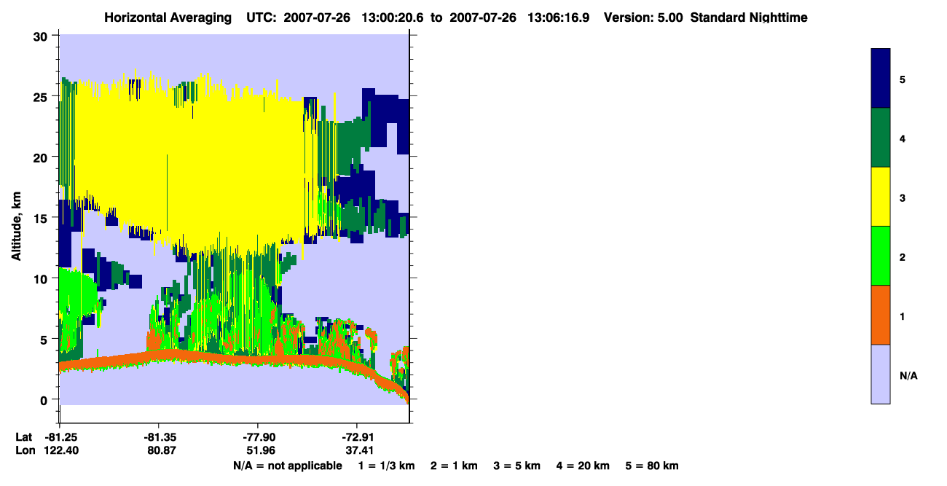Click latitude value -77.90
This screenshot has height=486, width=947.
[258, 437]
